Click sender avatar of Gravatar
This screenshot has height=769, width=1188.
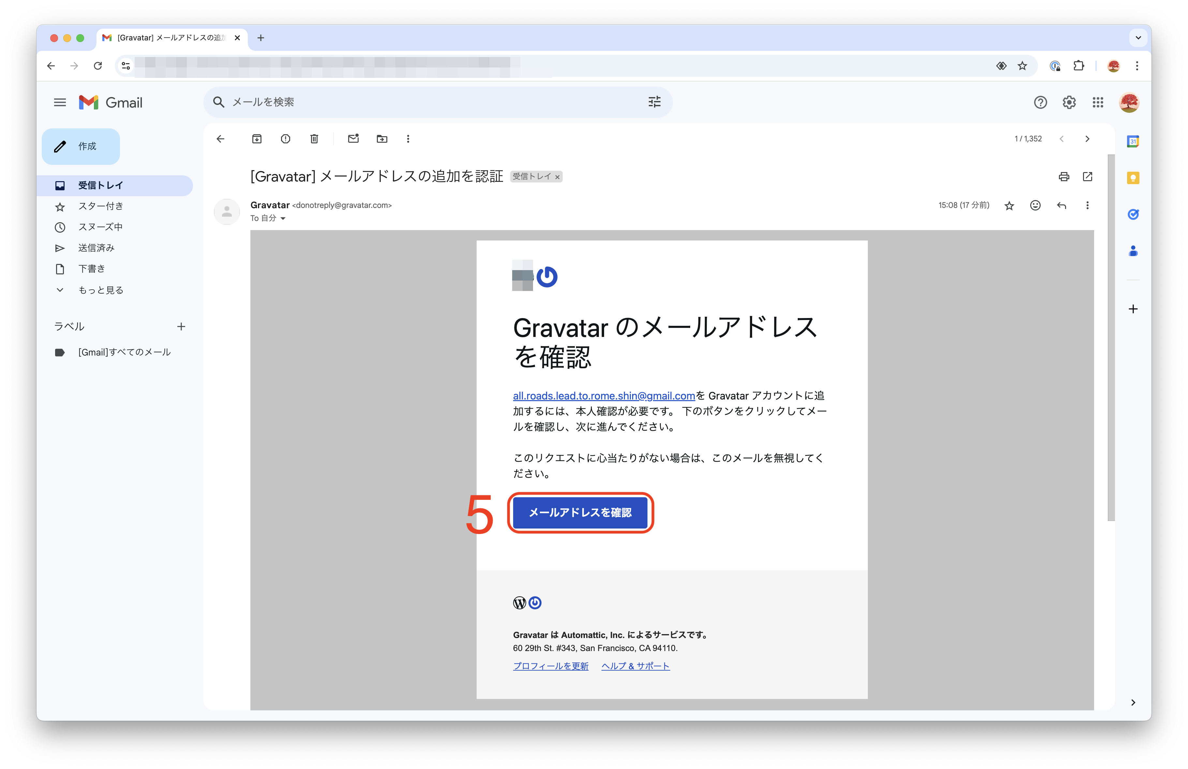coord(227,211)
